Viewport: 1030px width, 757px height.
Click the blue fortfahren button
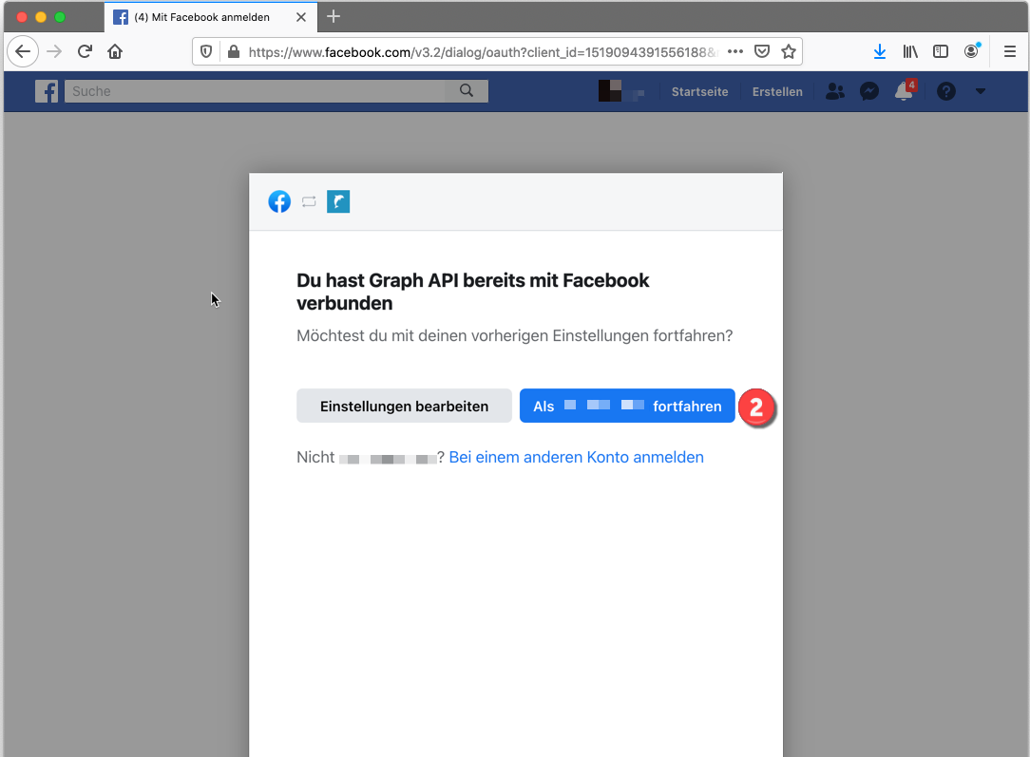(x=627, y=406)
